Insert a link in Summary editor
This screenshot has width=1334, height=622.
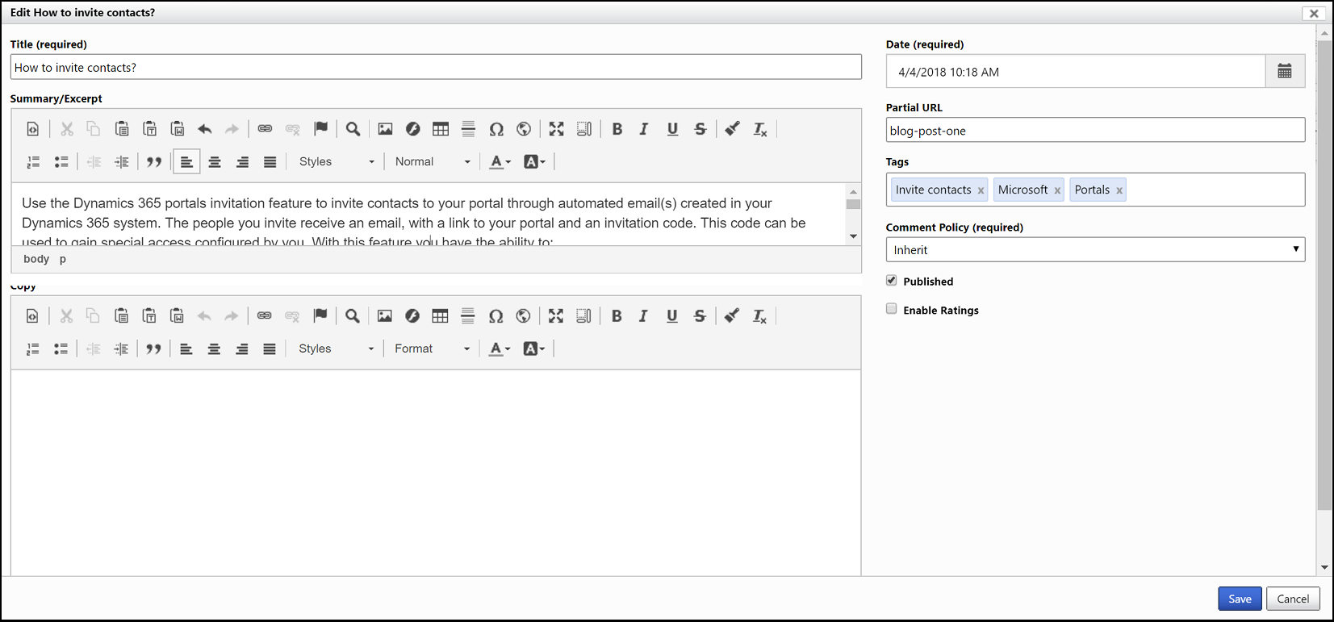click(265, 129)
